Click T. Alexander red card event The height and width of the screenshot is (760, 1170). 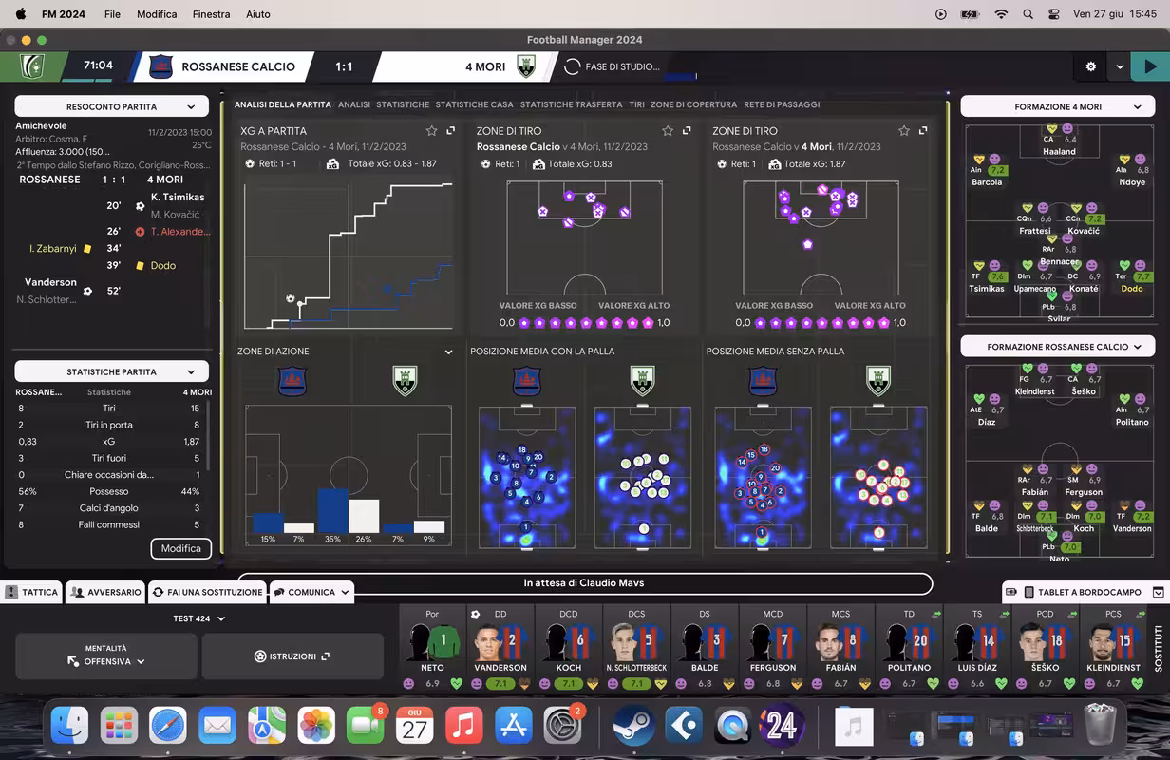[x=180, y=231]
